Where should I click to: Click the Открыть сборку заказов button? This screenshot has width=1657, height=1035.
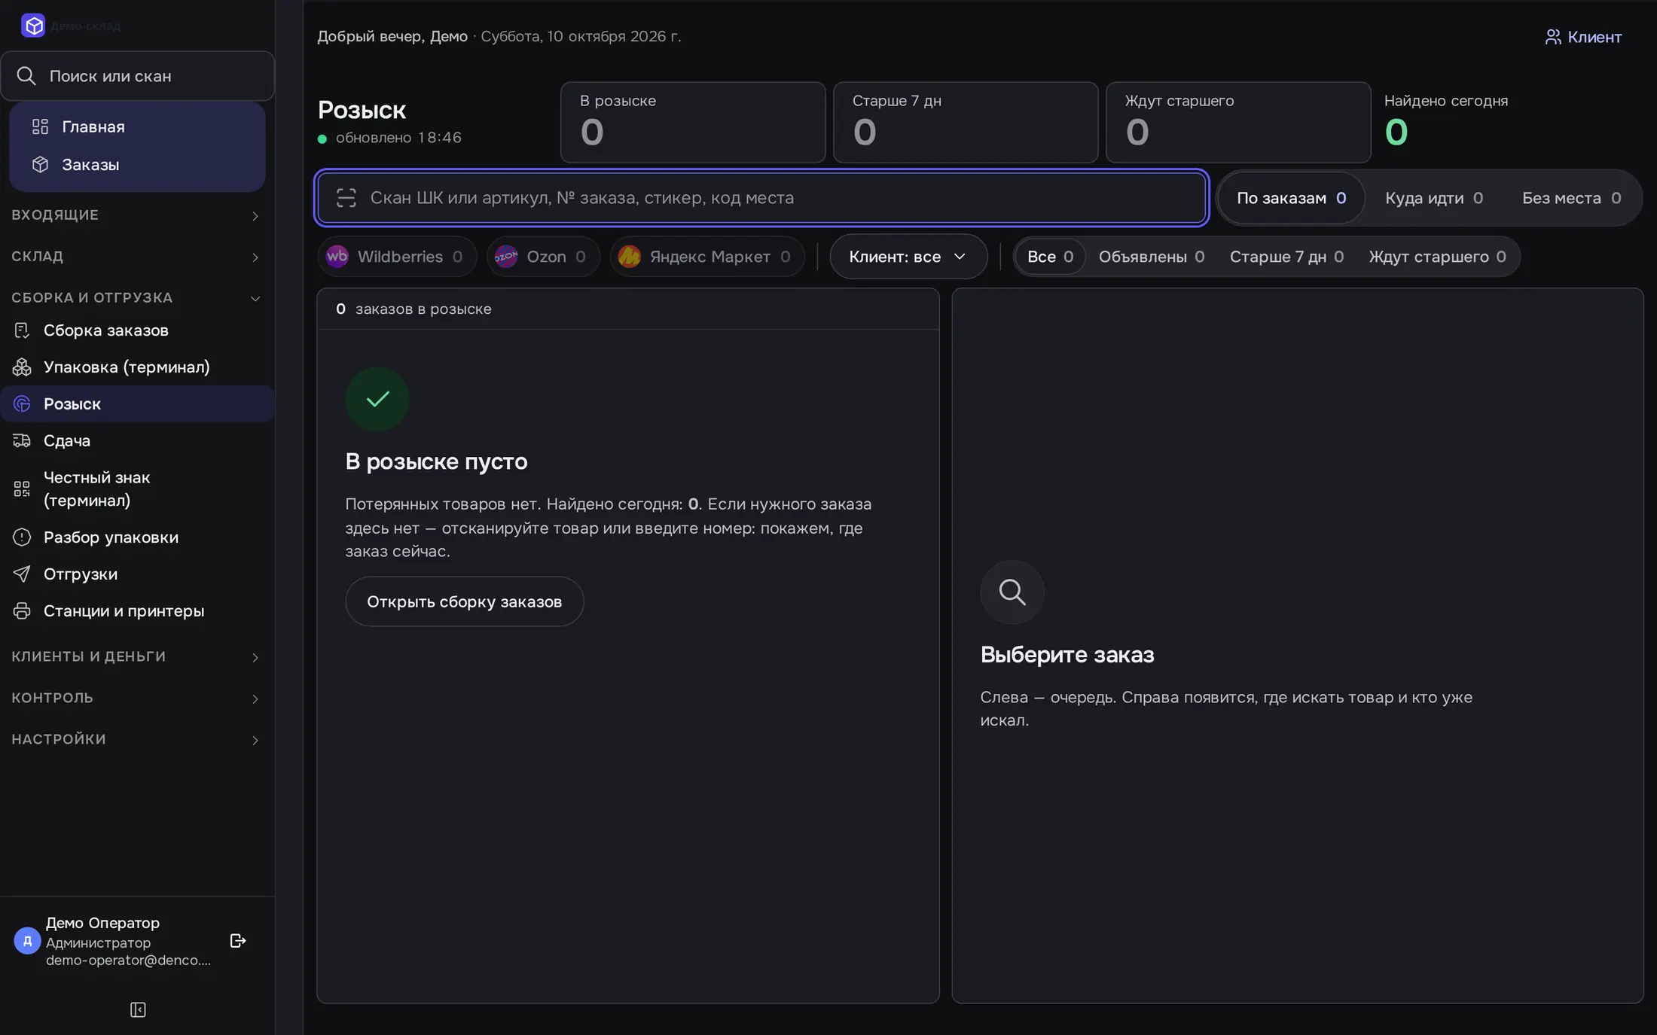pos(465,601)
